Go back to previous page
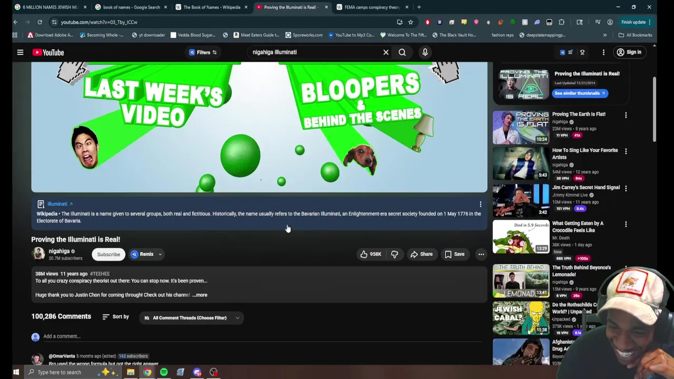Viewport: 674px width, 379px height. click(x=15, y=22)
